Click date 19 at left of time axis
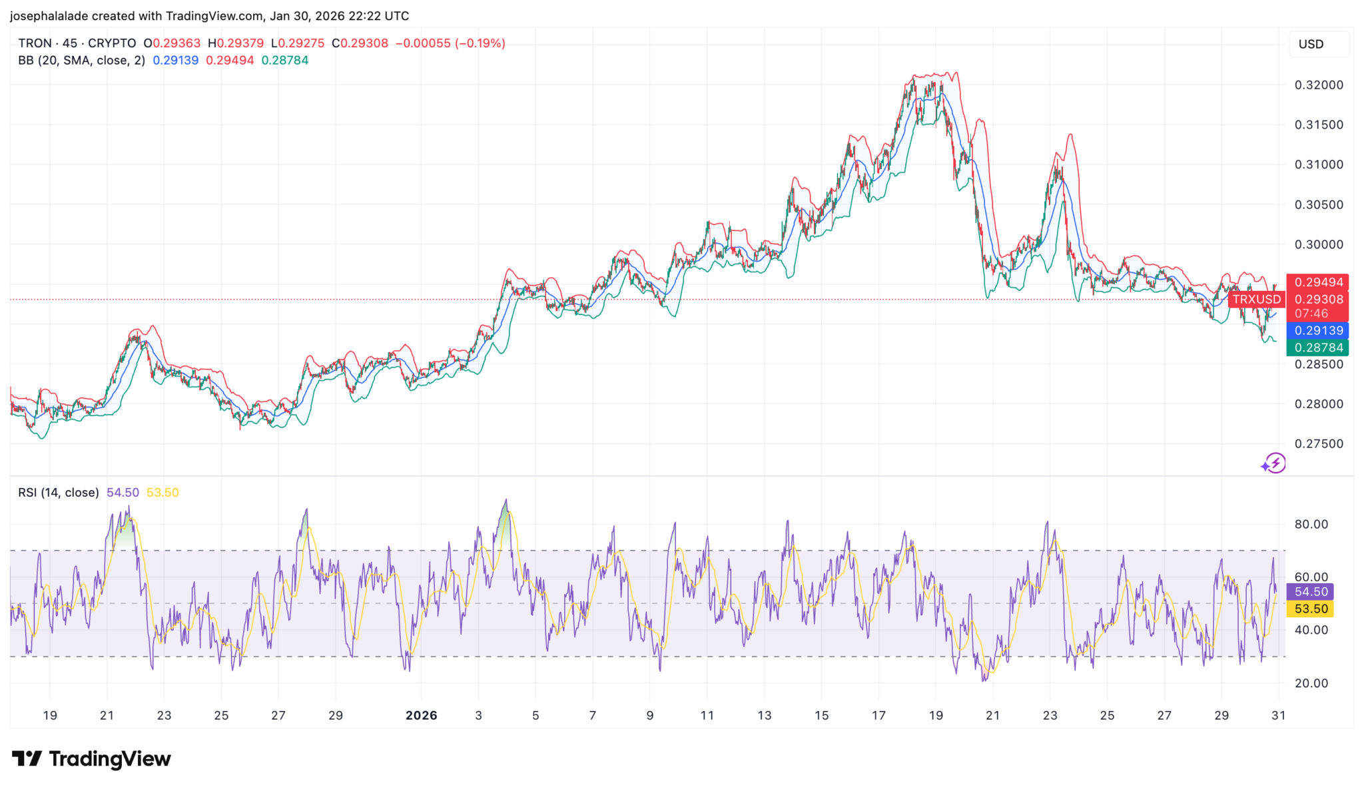The width and height of the screenshot is (1364, 789). 50,715
